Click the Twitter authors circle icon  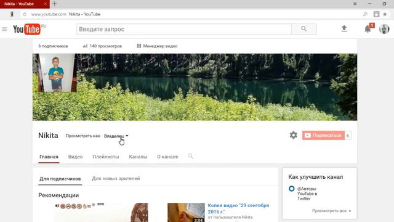pos(291,189)
